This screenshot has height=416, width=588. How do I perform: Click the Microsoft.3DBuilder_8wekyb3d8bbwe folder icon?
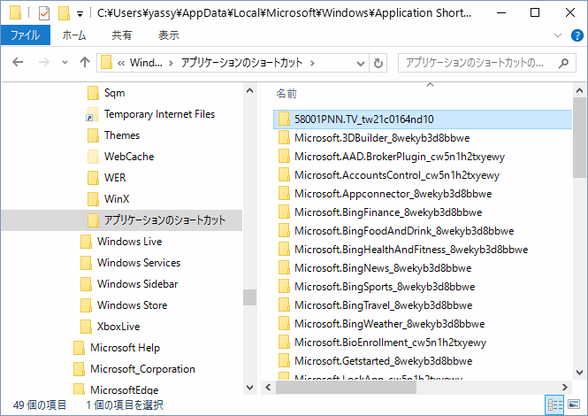284,138
